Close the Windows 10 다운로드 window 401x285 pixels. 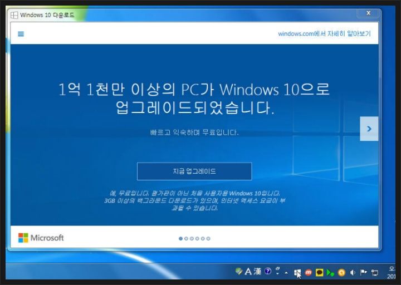368,13
